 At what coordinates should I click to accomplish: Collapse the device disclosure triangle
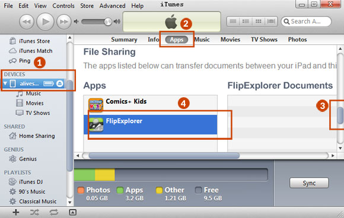pos(5,84)
